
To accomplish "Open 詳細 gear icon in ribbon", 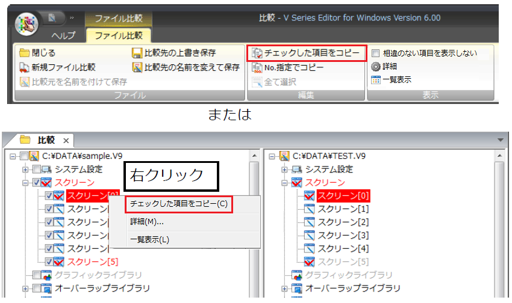I will coord(376,67).
